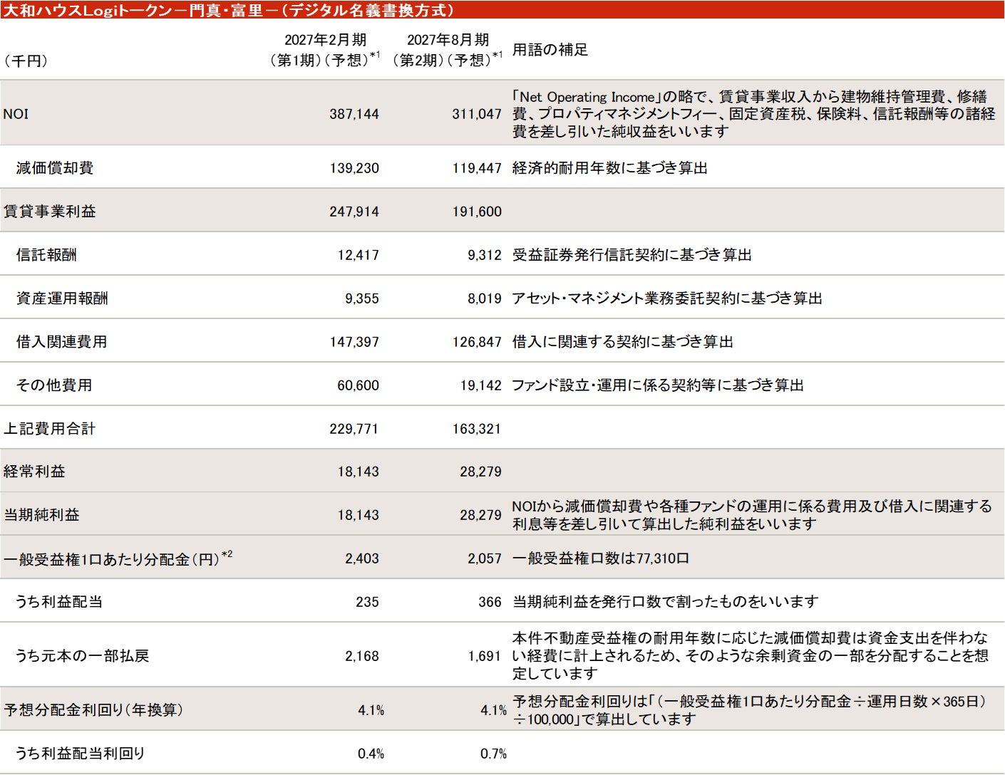Click value 235

(x=367, y=602)
